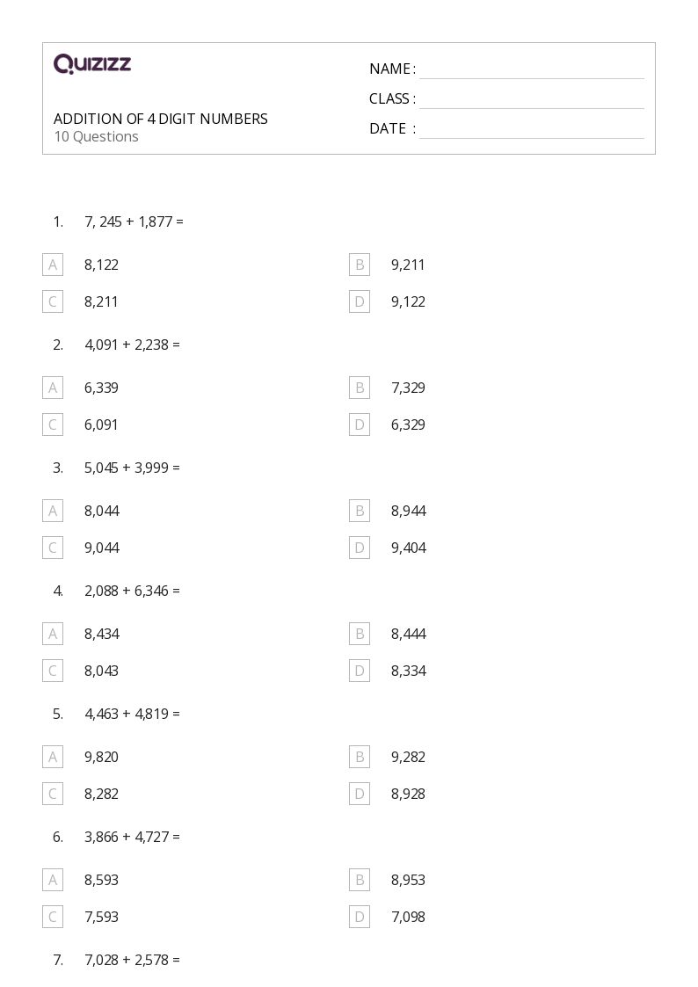Mark option B 8,944 for question 3

360,511
